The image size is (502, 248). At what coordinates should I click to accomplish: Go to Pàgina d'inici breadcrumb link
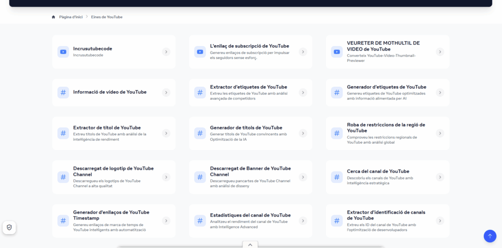[x=71, y=17]
